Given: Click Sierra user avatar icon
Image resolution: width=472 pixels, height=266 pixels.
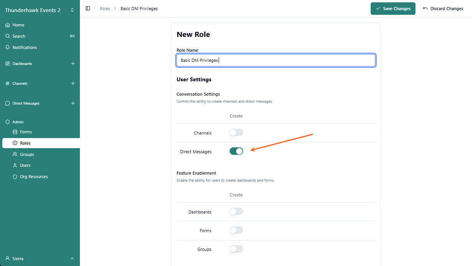Looking at the screenshot, I should point(7,259).
